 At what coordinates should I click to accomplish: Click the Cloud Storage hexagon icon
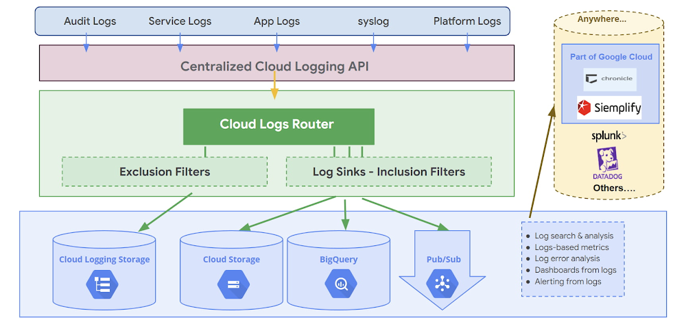[x=231, y=283]
